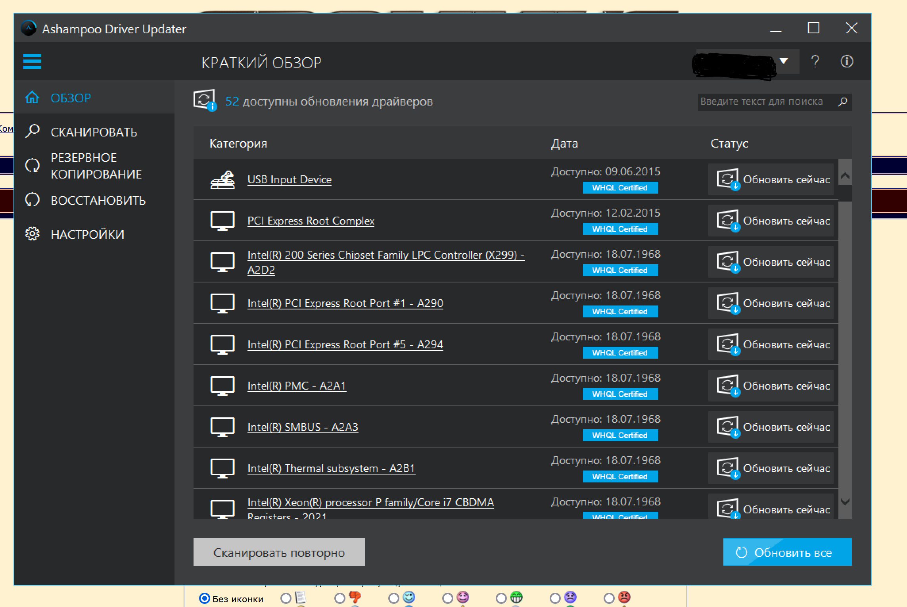Open the СКАНИРОВАТЬ sidebar section
This screenshot has width=907, height=607.
pos(94,132)
